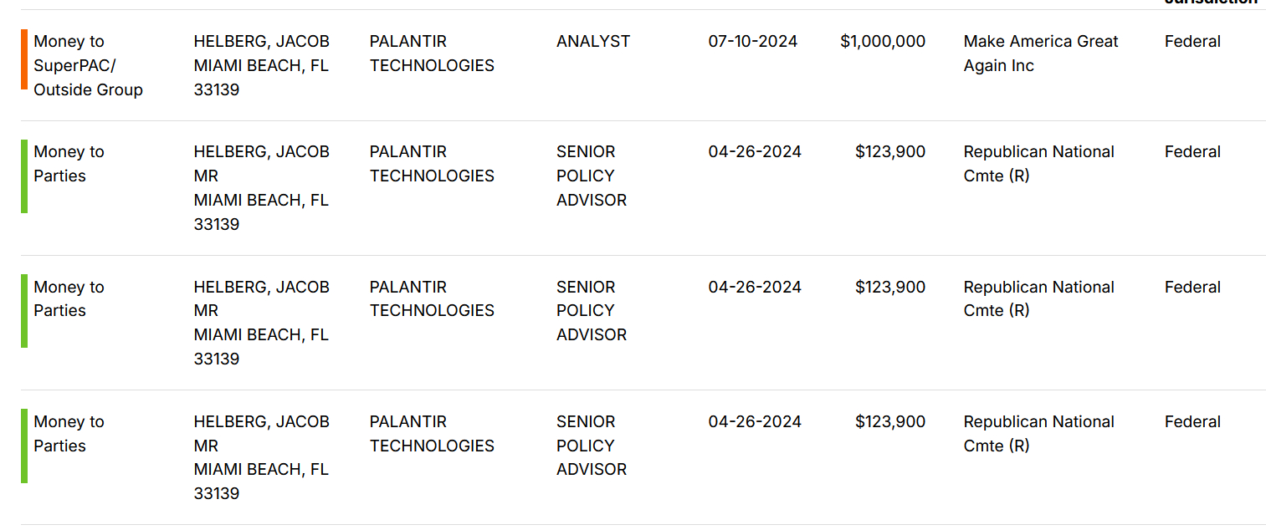Select the last SENIOR POLICY ADVISOR cell
The height and width of the screenshot is (530, 1266).
pyautogui.click(x=591, y=446)
